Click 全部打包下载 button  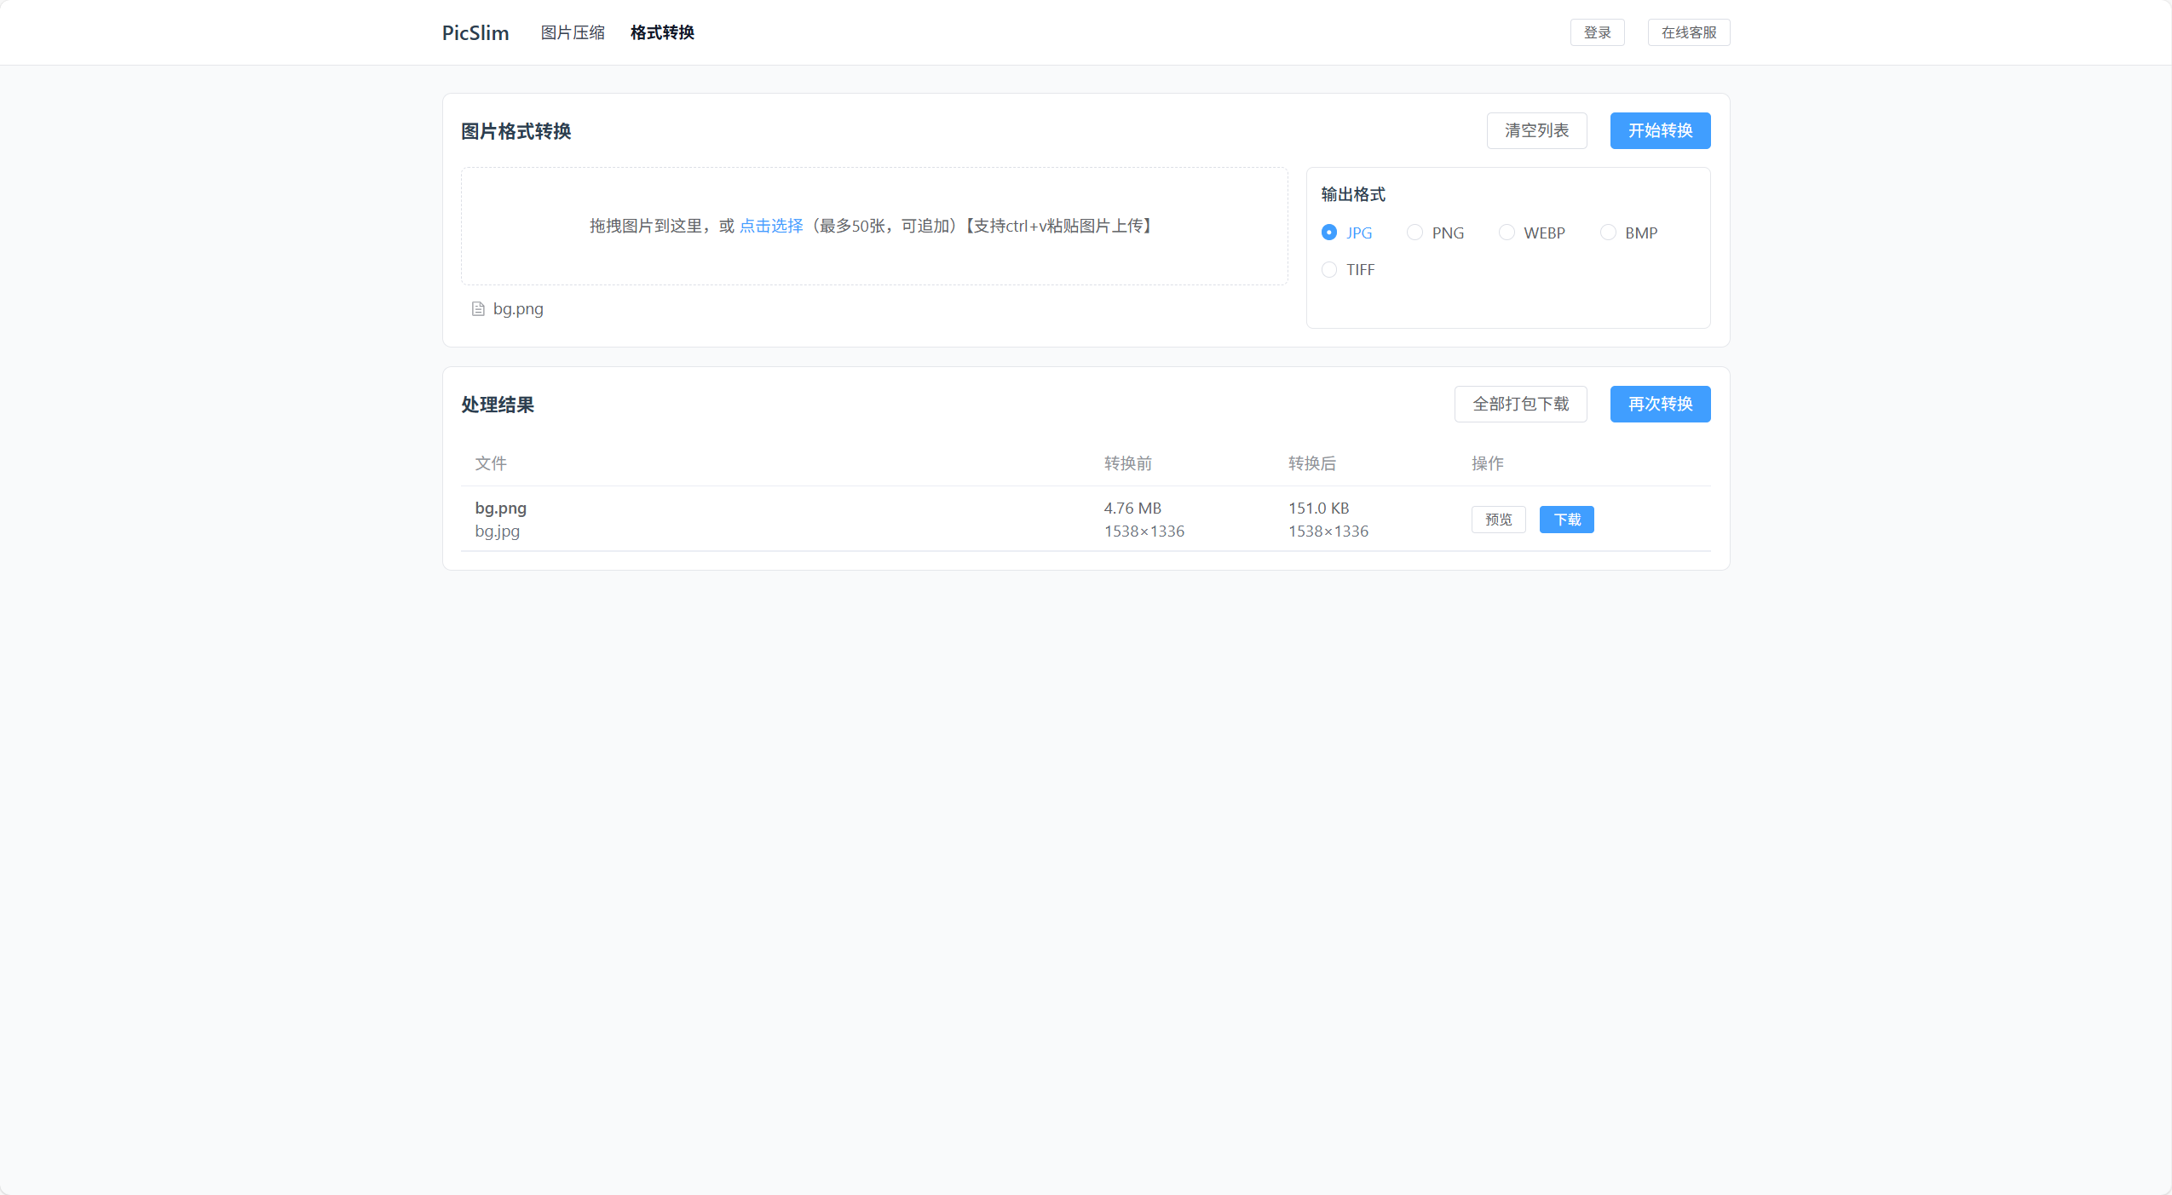1520,404
